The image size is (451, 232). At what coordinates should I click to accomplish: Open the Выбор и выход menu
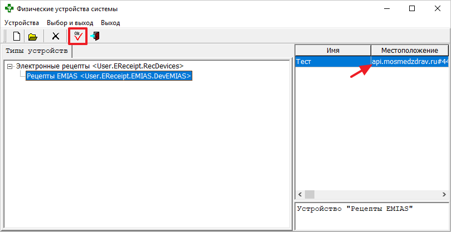pos(70,23)
